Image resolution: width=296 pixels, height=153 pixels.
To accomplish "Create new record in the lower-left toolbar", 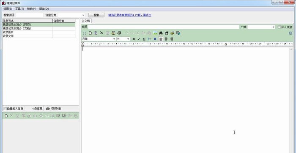I will pyautogui.click(x=6, y=116).
